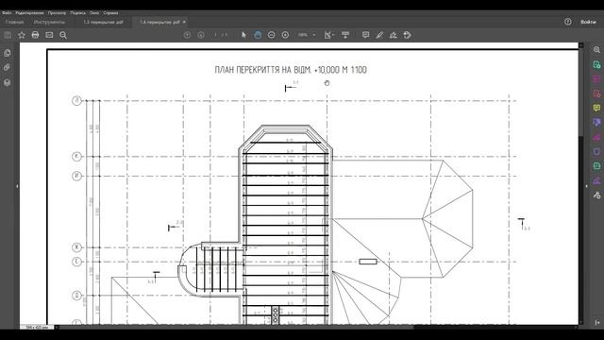This screenshot has width=604, height=340.
Task: Open Export PDF tool in right pane
Action: (596, 64)
